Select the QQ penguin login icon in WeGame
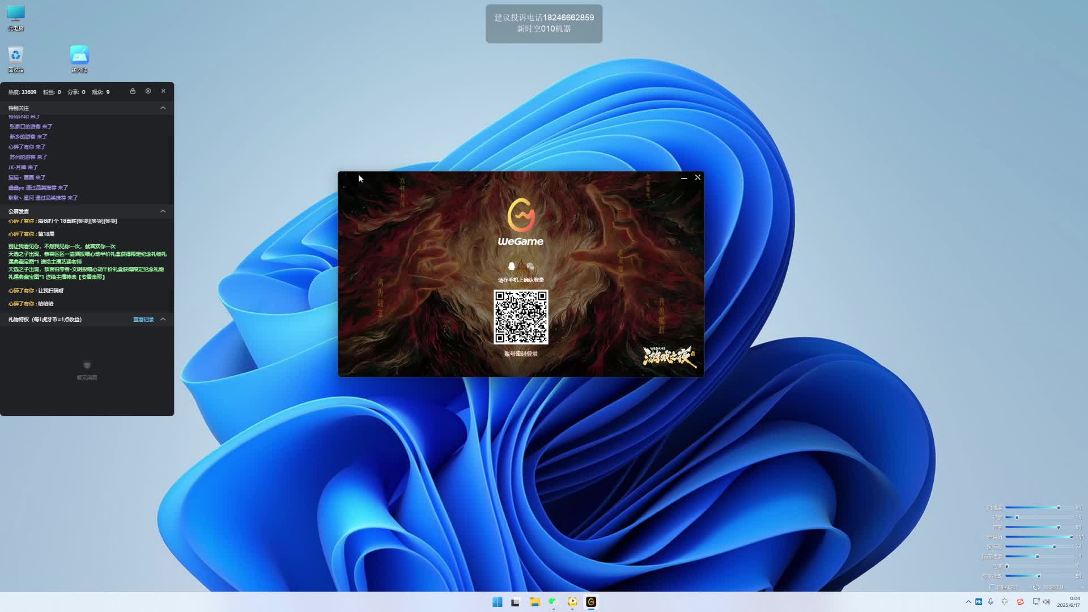 pyautogui.click(x=511, y=266)
